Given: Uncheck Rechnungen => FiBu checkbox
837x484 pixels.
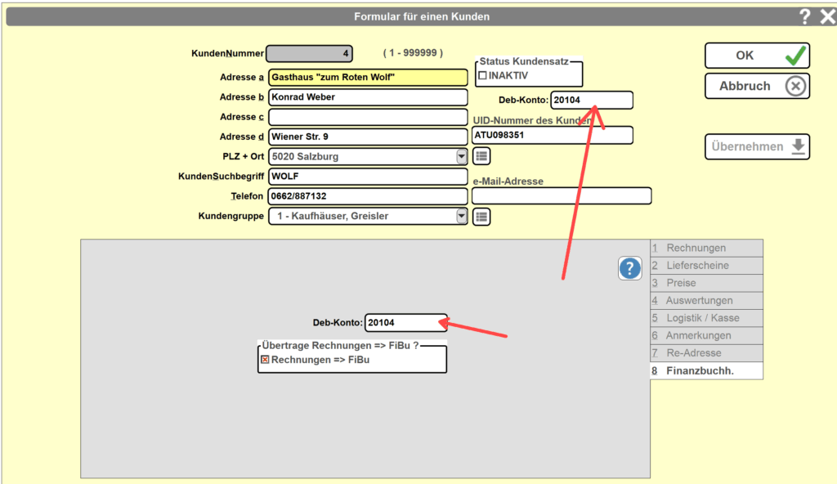Looking at the screenshot, I should (265, 360).
